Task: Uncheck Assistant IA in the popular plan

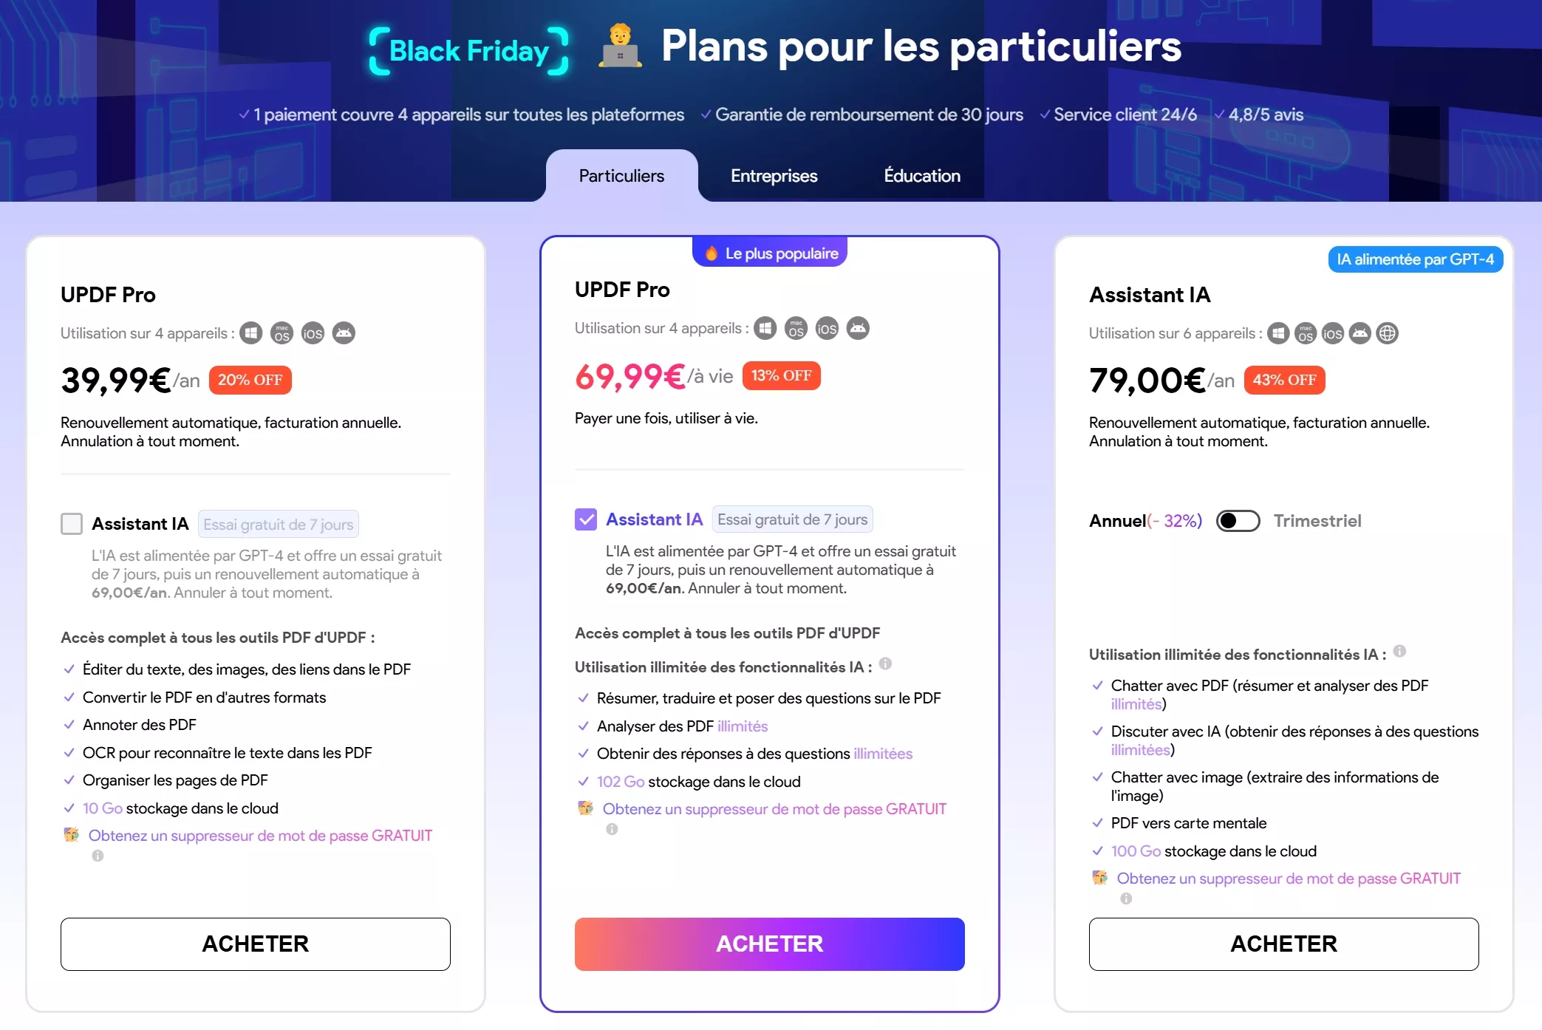Action: (x=586, y=519)
